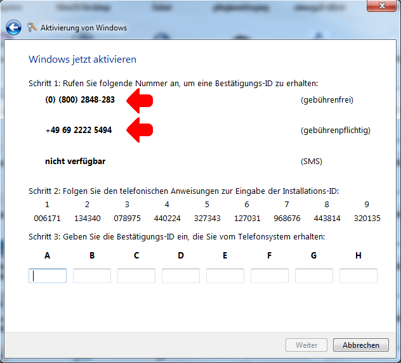Click installation ID block 320135
Viewport: 401px width, 363px height.
tap(367, 219)
